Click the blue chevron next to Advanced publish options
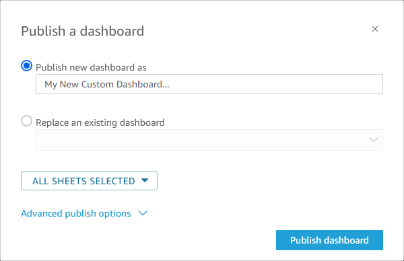The image size is (404, 261). (x=143, y=213)
